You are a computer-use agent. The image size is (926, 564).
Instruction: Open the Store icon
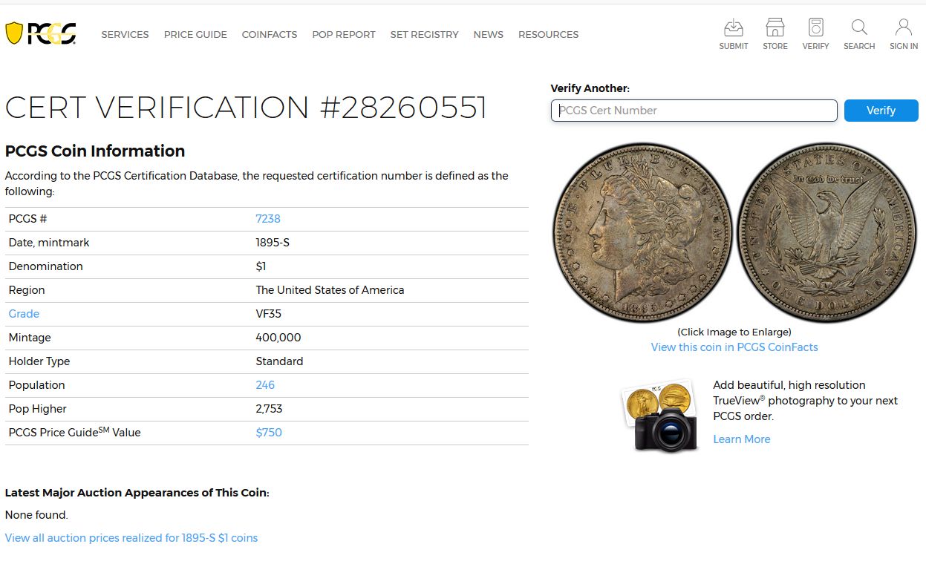point(775,28)
